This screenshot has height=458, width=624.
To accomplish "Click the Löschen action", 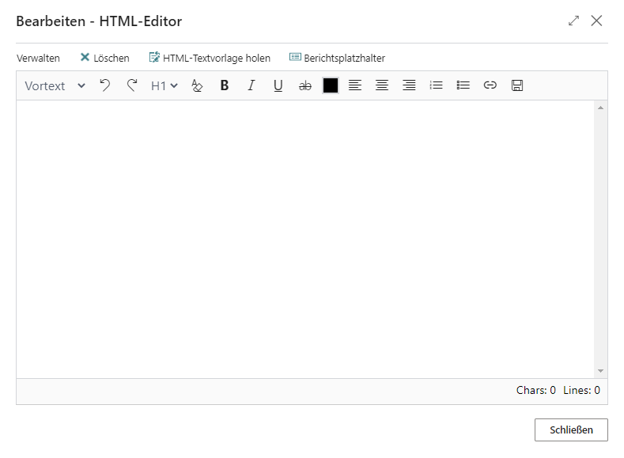I will tap(104, 58).
